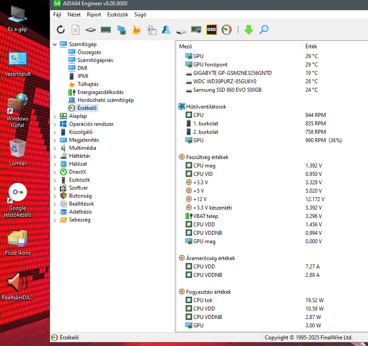Click the gauge sensor toolbar icon

227,30
